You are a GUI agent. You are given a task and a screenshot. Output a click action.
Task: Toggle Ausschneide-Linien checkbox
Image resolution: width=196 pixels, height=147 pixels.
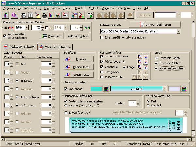coord(156,68)
